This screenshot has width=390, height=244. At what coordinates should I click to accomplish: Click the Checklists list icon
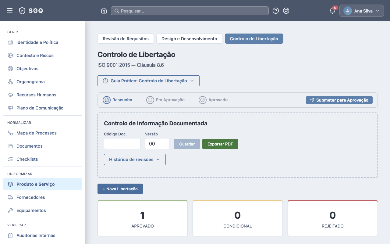pyautogui.click(x=10, y=159)
